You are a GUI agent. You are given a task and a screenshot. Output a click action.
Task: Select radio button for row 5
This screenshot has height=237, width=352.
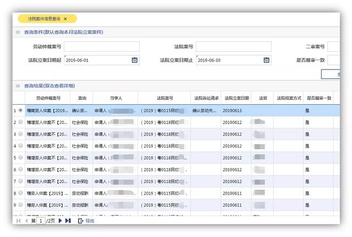[x=20, y=158]
